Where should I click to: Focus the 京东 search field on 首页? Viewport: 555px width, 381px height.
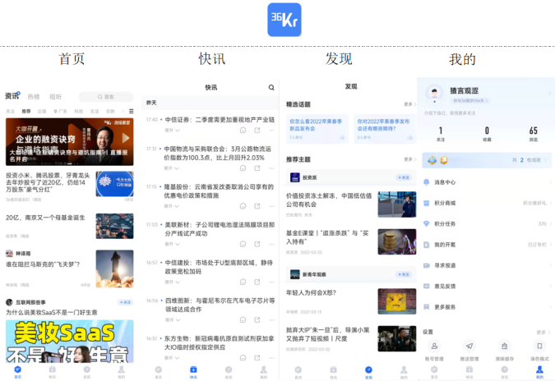click(x=106, y=97)
